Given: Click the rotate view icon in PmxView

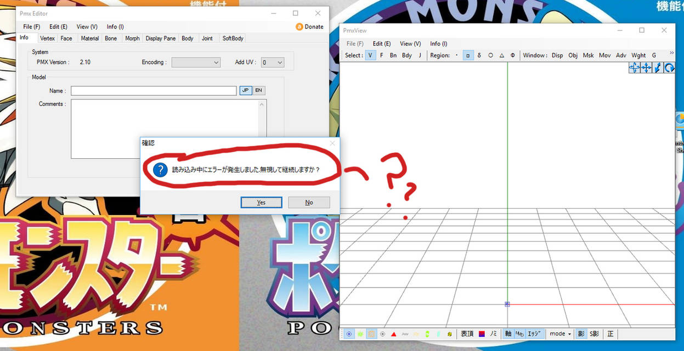Looking at the screenshot, I should [669, 68].
